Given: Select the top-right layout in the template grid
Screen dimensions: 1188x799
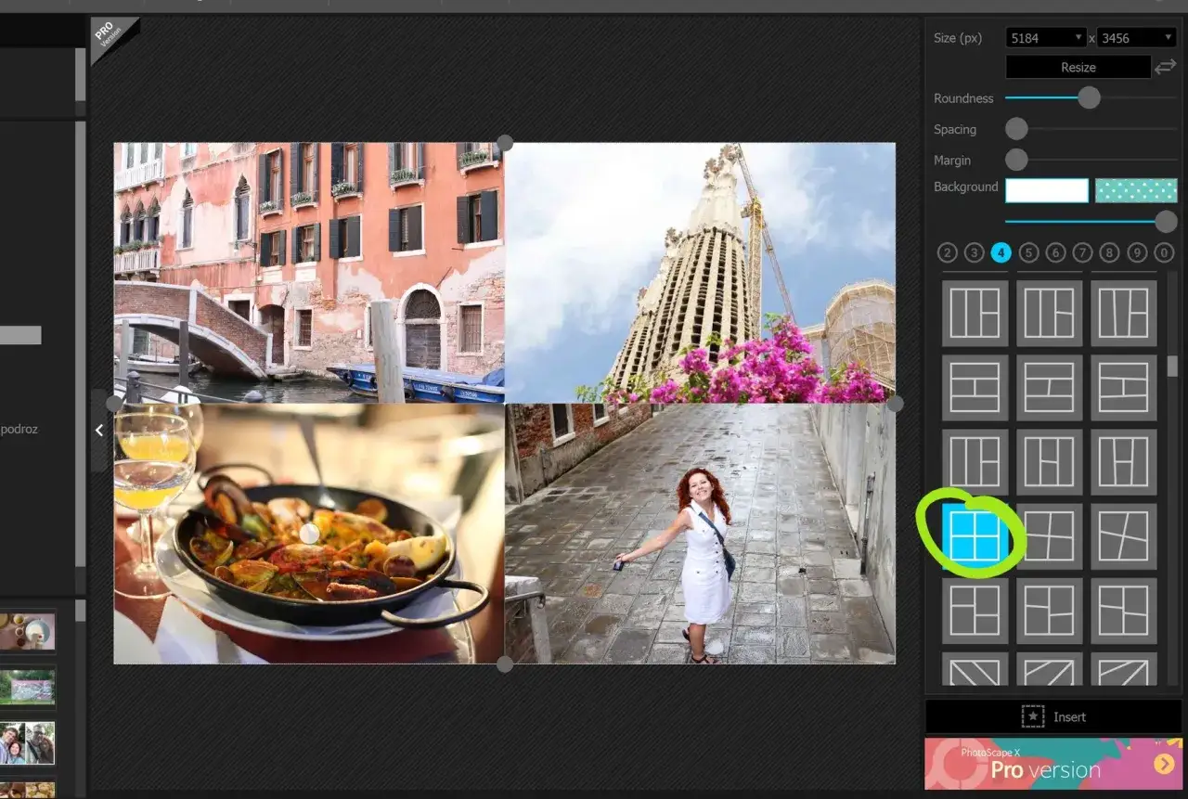Looking at the screenshot, I should (1123, 313).
